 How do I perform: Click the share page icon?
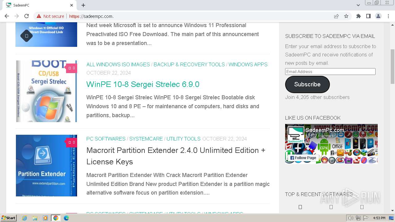[x=336, y=16]
